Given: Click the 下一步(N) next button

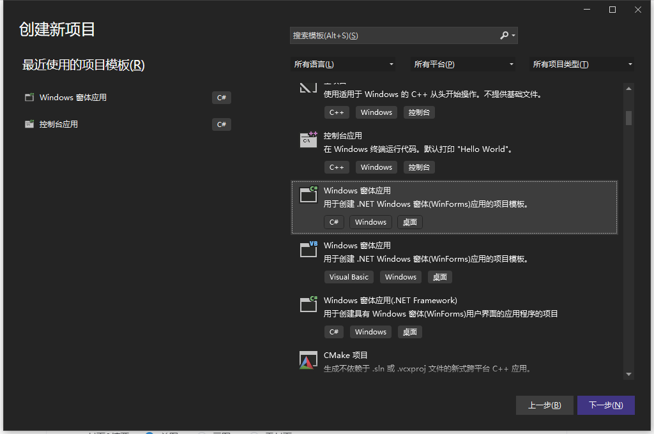Looking at the screenshot, I should tap(605, 405).
